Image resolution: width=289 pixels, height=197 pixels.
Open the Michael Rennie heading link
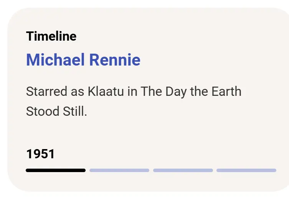click(x=83, y=60)
